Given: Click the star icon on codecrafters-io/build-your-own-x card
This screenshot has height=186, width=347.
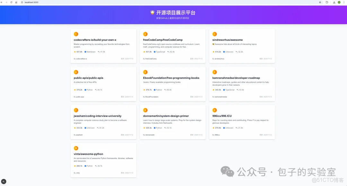Looking at the screenshot, I should tap(75, 51).
